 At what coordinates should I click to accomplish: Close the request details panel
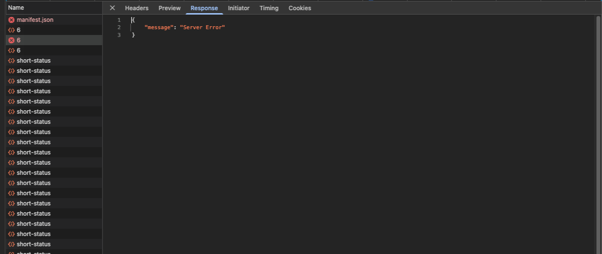pyautogui.click(x=112, y=8)
